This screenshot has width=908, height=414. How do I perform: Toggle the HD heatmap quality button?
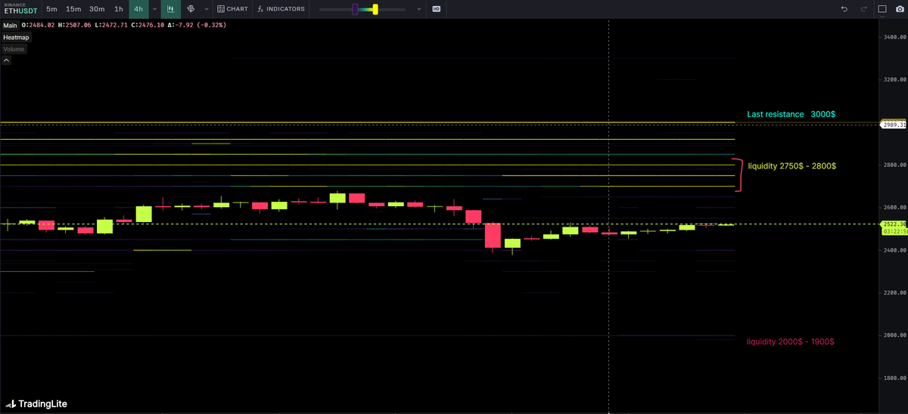pyautogui.click(x=437, y=9)
